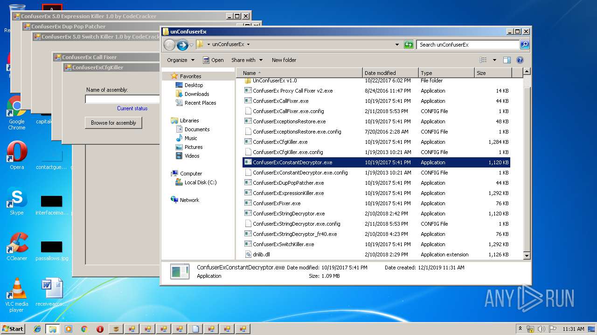Select dnlib.dll file
597x335 pixels.
point(376,255)
